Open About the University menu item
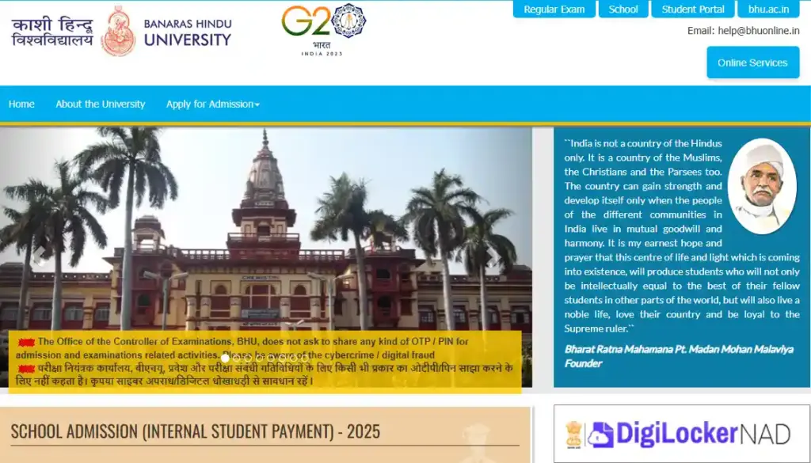The height and width of the screenshot is (463, 811). [x=101, y=104]
